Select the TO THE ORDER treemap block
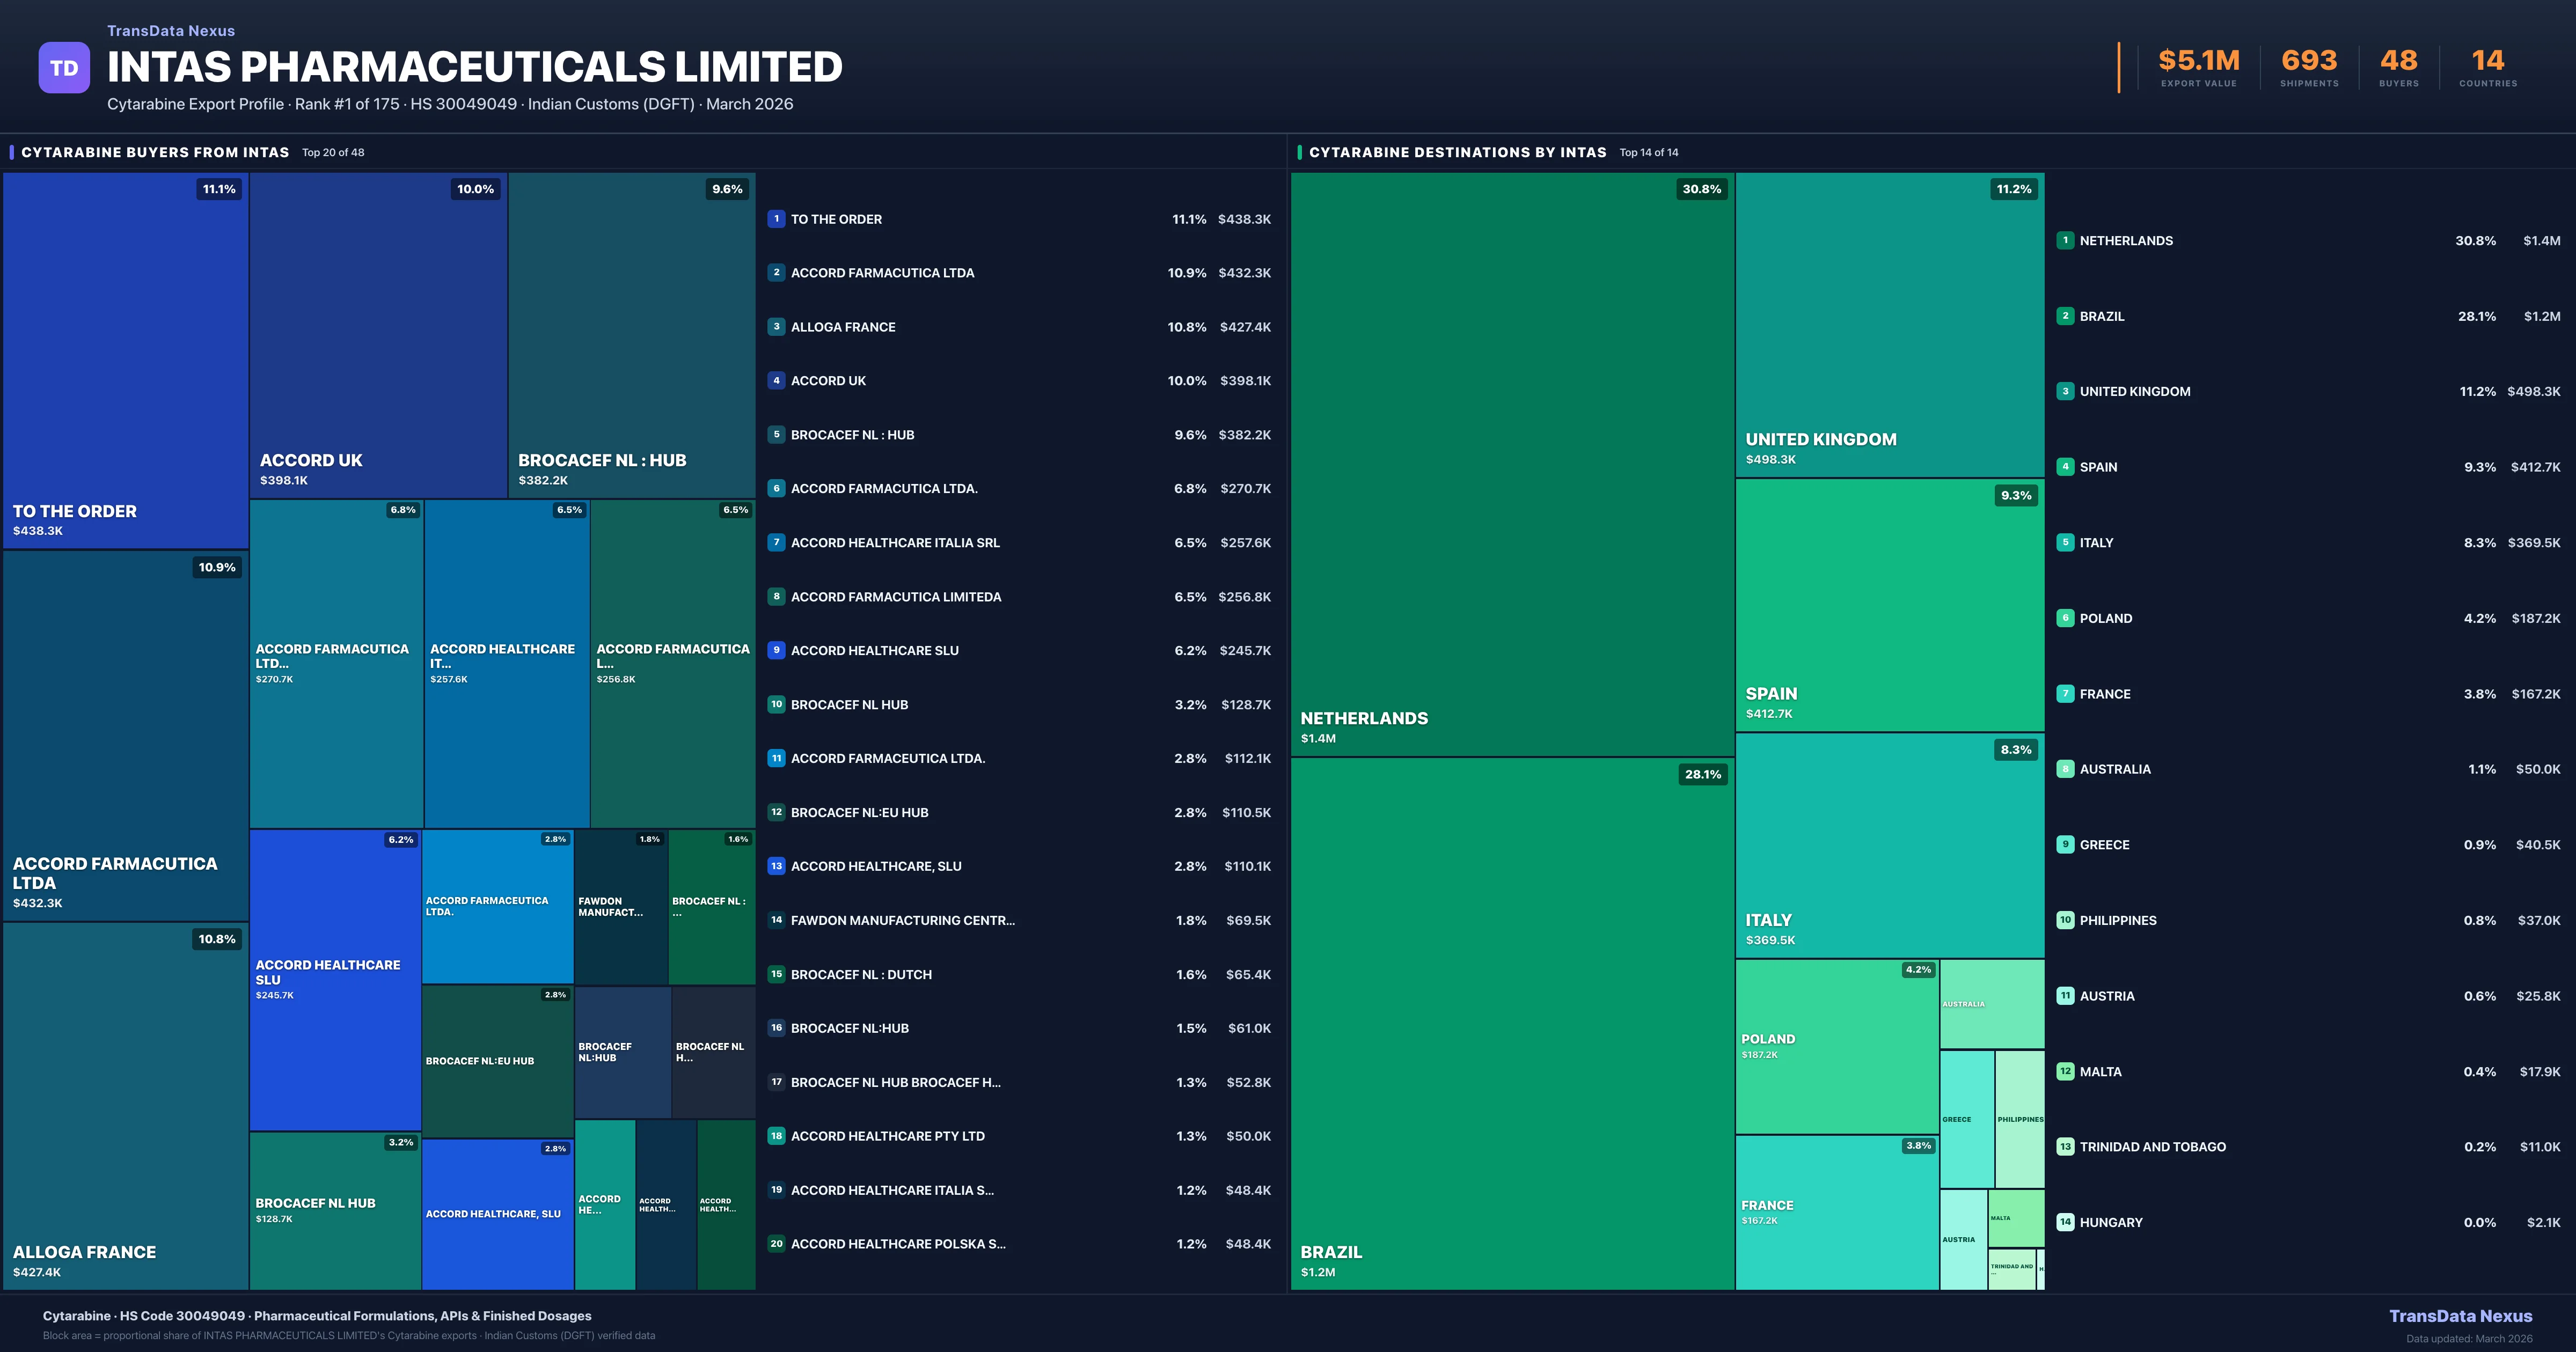2576x1352 pixels. click(125, 360)
